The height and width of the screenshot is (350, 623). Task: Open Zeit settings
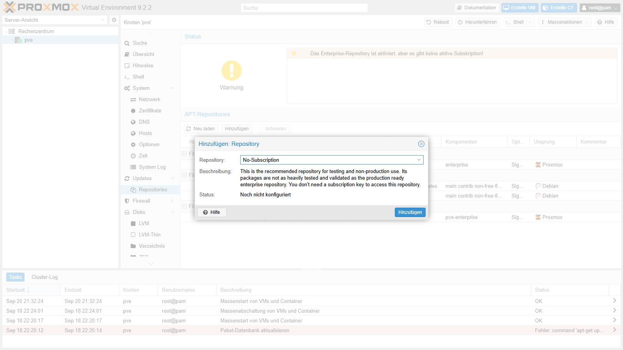[150, 156]
